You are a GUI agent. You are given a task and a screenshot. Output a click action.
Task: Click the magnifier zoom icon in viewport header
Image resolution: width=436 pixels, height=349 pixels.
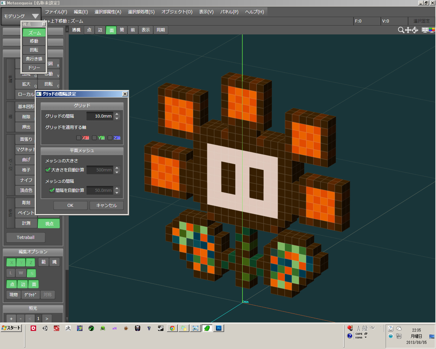[x=401, y=30]
